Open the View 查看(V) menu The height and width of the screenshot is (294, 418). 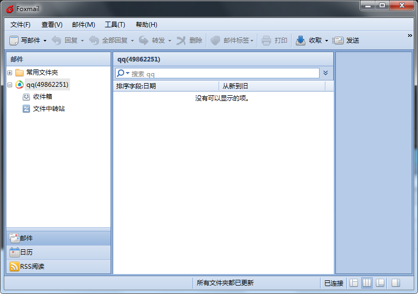click(x=52, y=25)
